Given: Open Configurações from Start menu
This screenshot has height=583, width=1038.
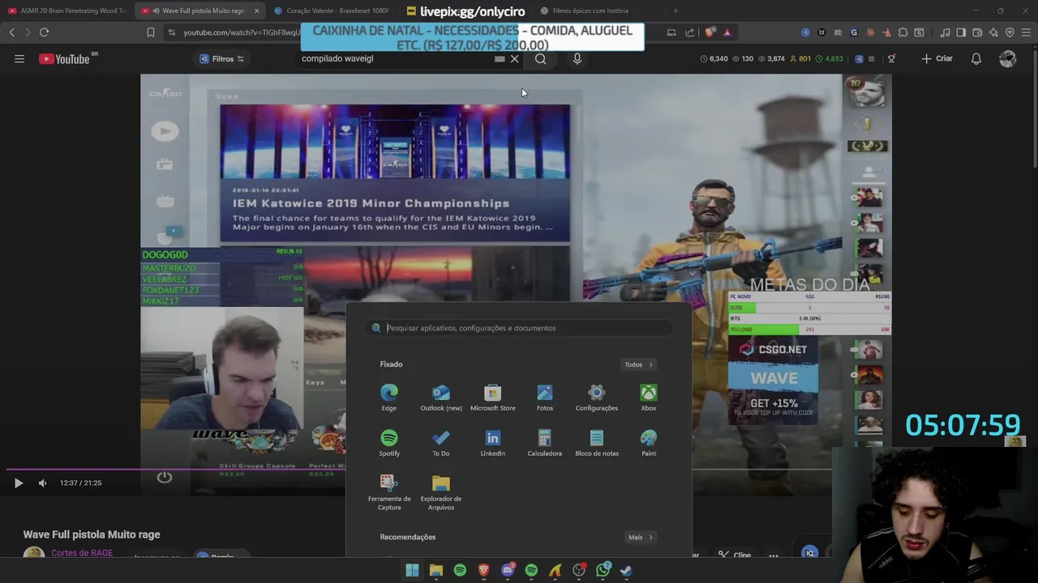Looking at the screenshot, I should 597,398.
